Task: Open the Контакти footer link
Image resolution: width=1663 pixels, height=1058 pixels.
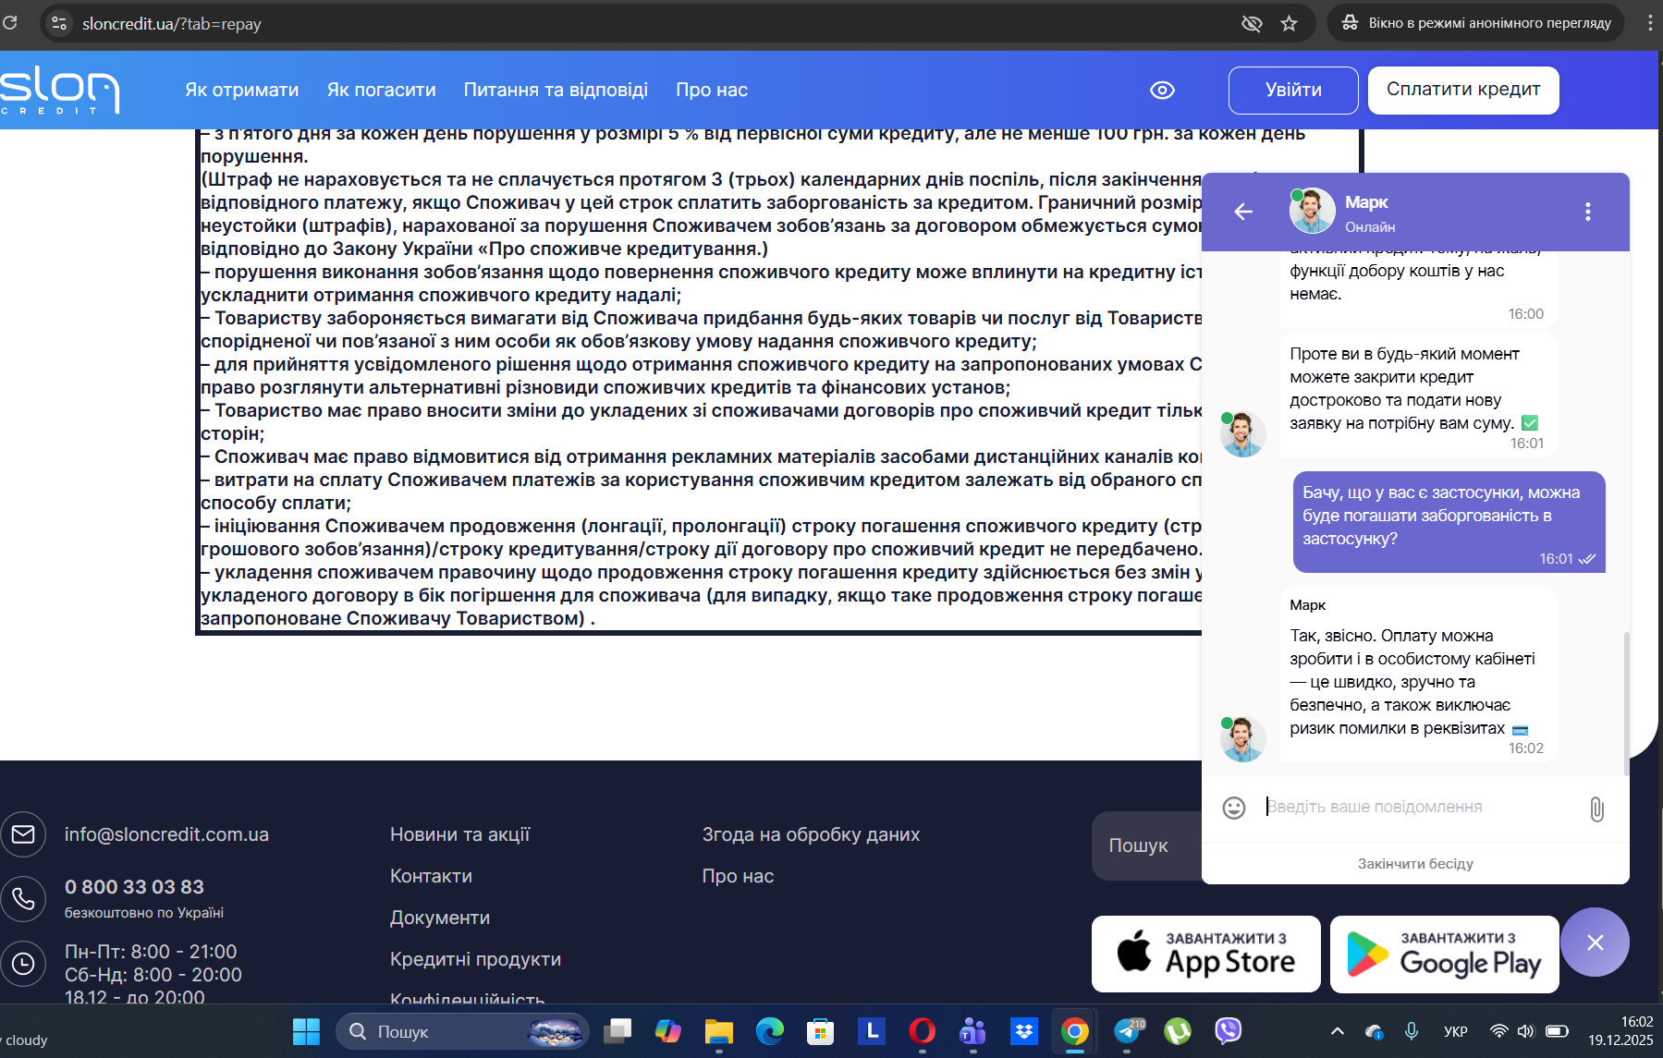Action: (431, 876)
